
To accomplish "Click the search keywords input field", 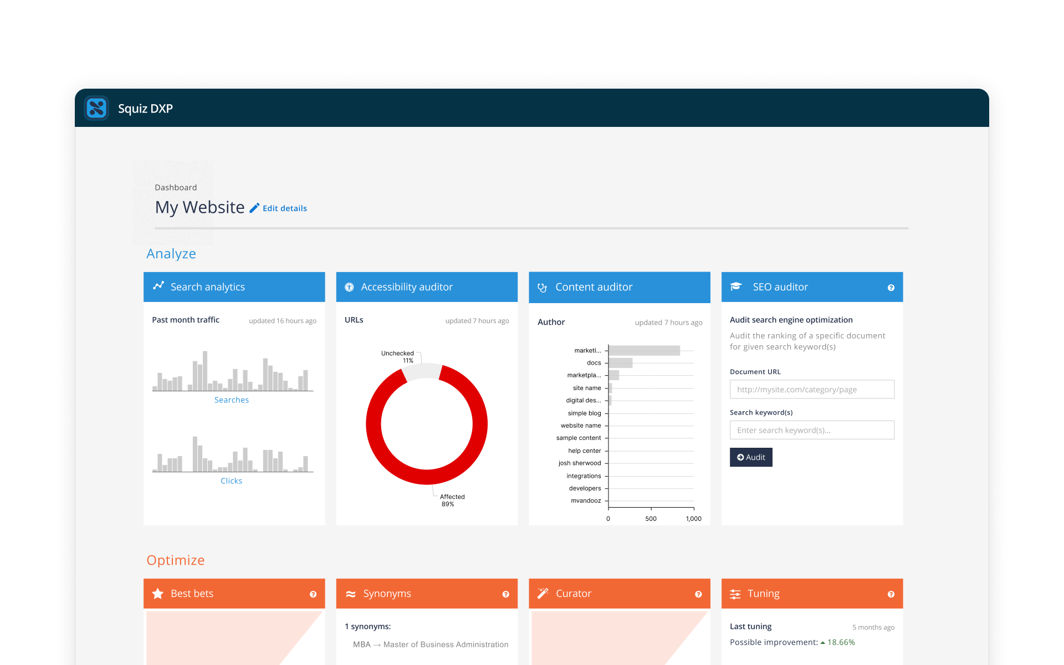I will click(811, 430).
